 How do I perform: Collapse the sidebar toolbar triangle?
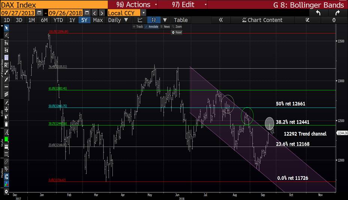tap(2, 26)
